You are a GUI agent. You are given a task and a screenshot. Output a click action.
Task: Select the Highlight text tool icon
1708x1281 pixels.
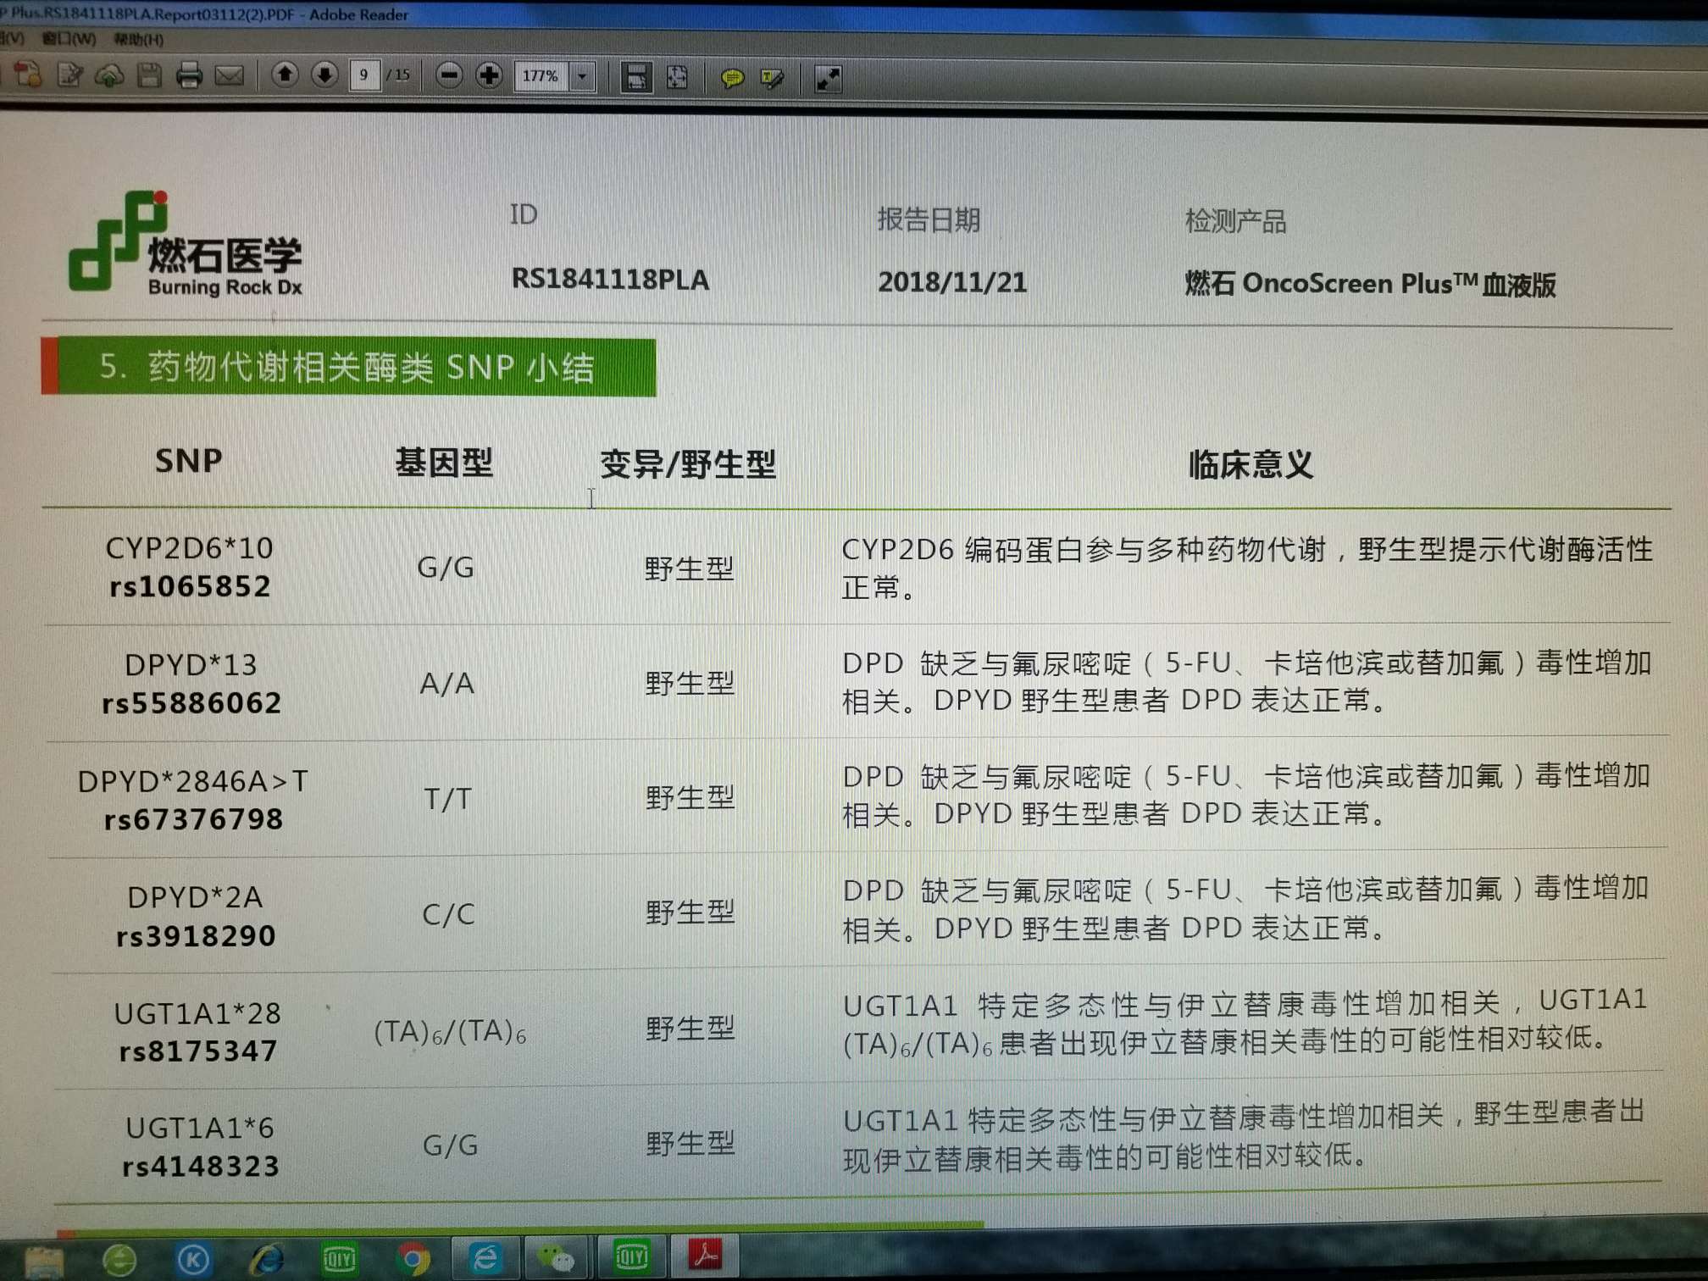[774, 78]
